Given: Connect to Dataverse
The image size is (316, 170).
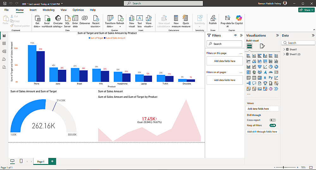Looking at the screenshot, I should point(85,20).
